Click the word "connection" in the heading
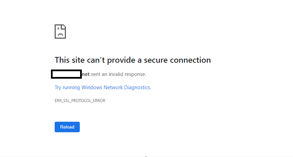The height and width of the screenshot is (157, 293). [x=190, y=60]
